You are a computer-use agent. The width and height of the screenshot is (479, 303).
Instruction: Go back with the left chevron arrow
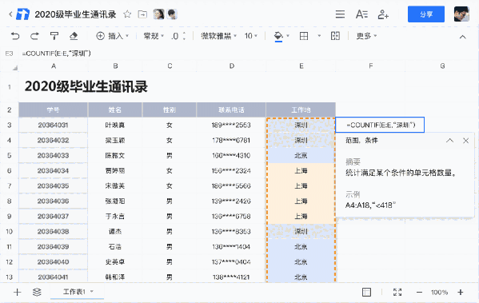point(10,14)
